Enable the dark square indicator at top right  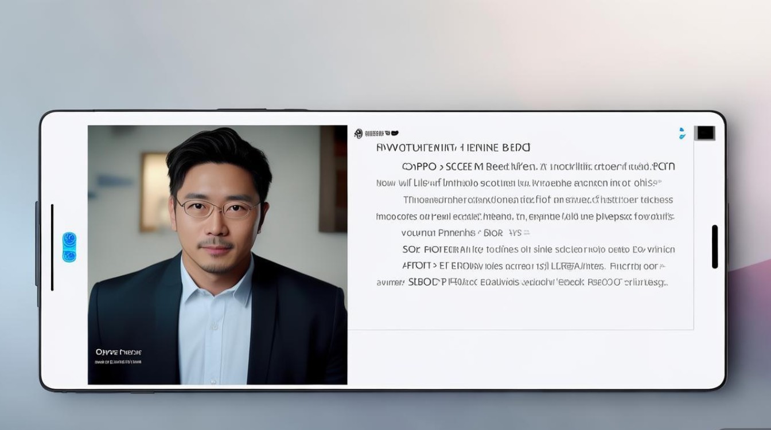(x=704, y=133)
